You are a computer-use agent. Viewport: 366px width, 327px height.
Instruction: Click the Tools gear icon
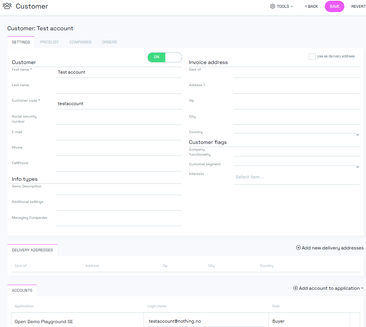click(x=272, y=7)
